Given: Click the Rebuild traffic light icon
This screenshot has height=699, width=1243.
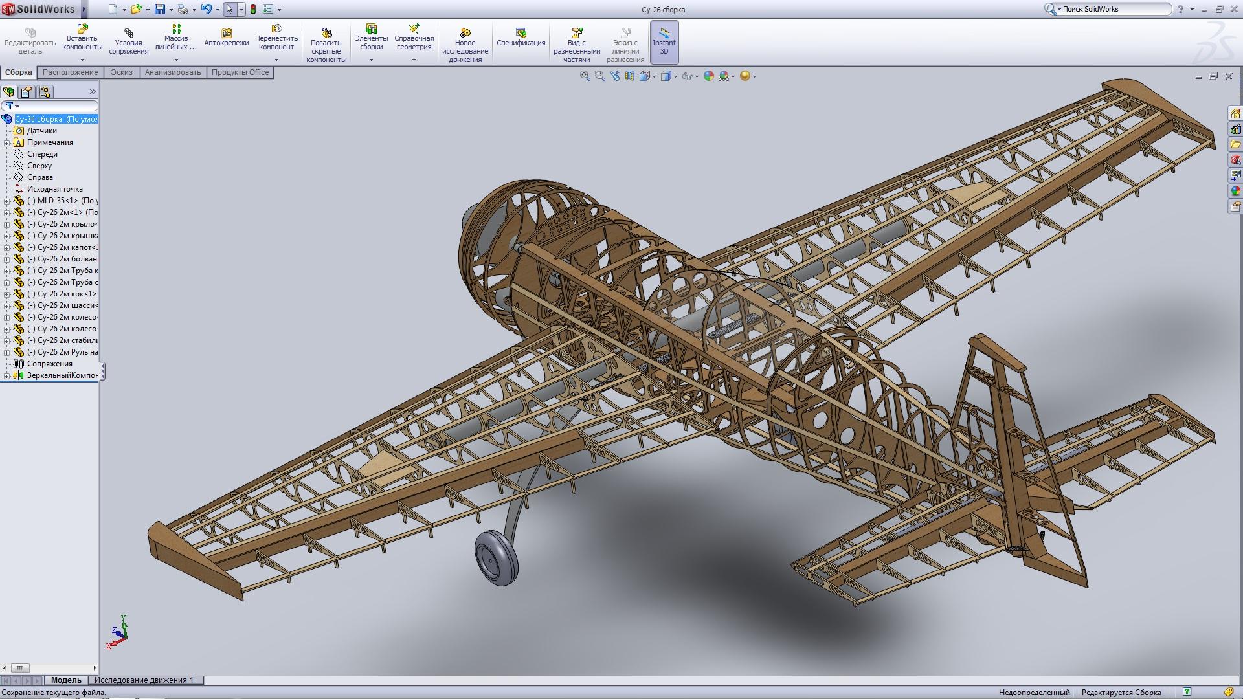Looking at the screenshot, I should pos(253,9).
